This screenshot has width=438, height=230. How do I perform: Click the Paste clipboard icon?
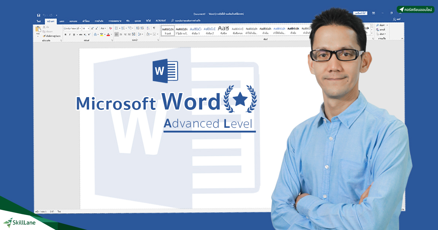coord(39,29)
